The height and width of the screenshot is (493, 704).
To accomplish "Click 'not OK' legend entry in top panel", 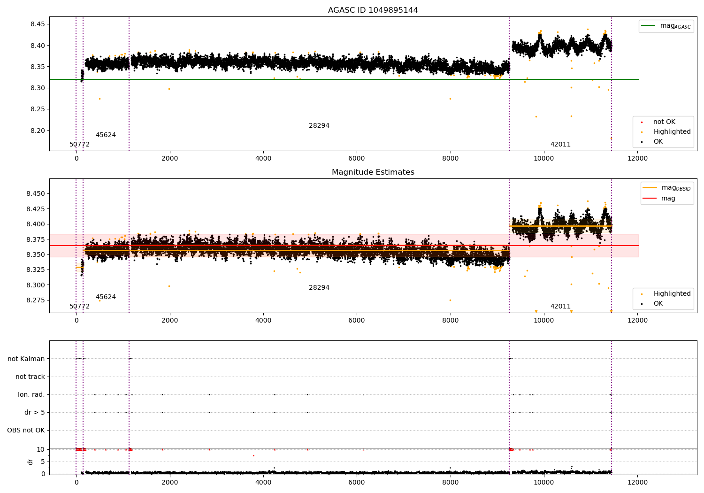I will point(664,122).
